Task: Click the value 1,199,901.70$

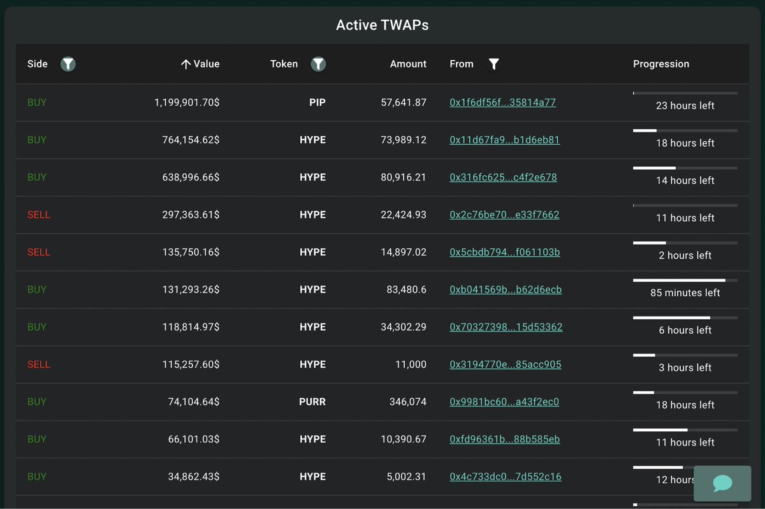Action: click(187, 102)
